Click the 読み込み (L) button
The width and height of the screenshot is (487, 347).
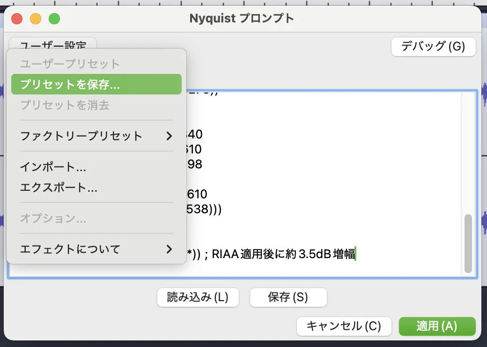[198, 297]
